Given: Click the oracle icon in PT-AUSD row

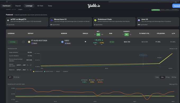Looking at the screenshot, I should click(85, 42).
